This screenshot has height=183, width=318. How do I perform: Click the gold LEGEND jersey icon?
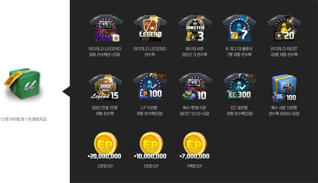tap(150, 28)
